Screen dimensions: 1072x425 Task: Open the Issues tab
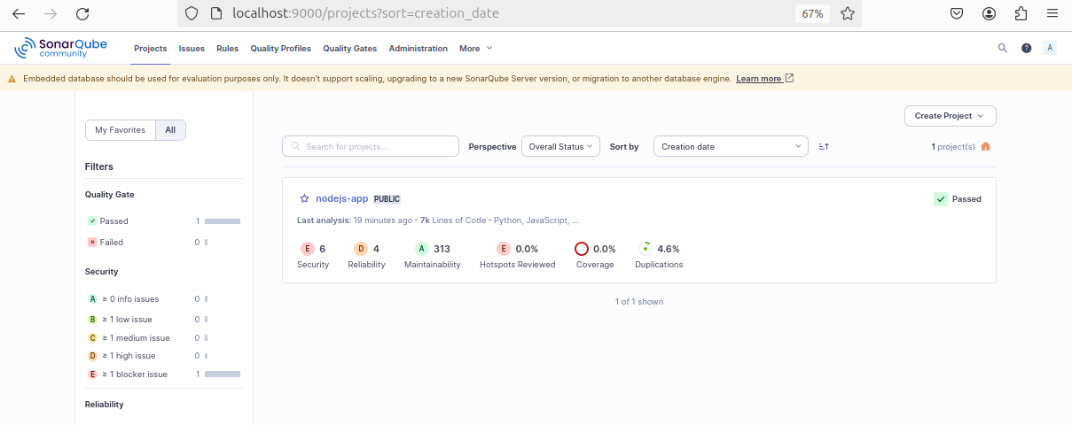(192, 48)
